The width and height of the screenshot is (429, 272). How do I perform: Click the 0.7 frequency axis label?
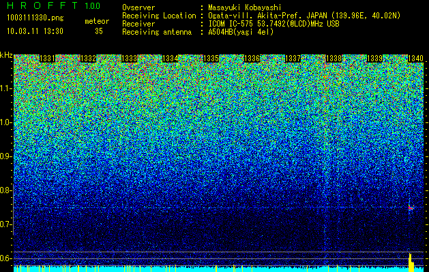tap(5, 224)
